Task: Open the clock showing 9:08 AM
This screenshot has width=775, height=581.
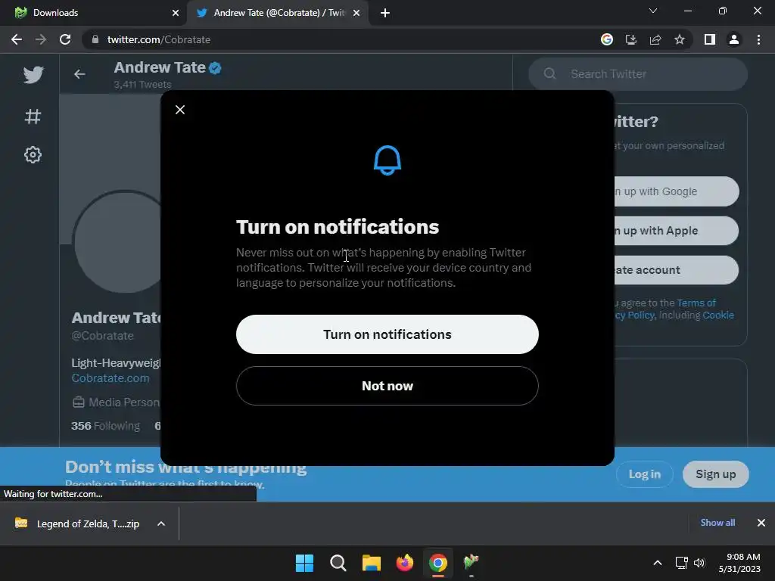Action: (x=739, y=563)
